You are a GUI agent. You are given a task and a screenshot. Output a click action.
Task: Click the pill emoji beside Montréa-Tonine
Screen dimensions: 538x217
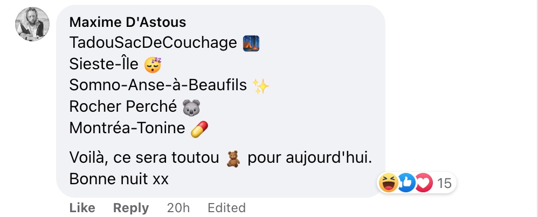pos(199,129)
